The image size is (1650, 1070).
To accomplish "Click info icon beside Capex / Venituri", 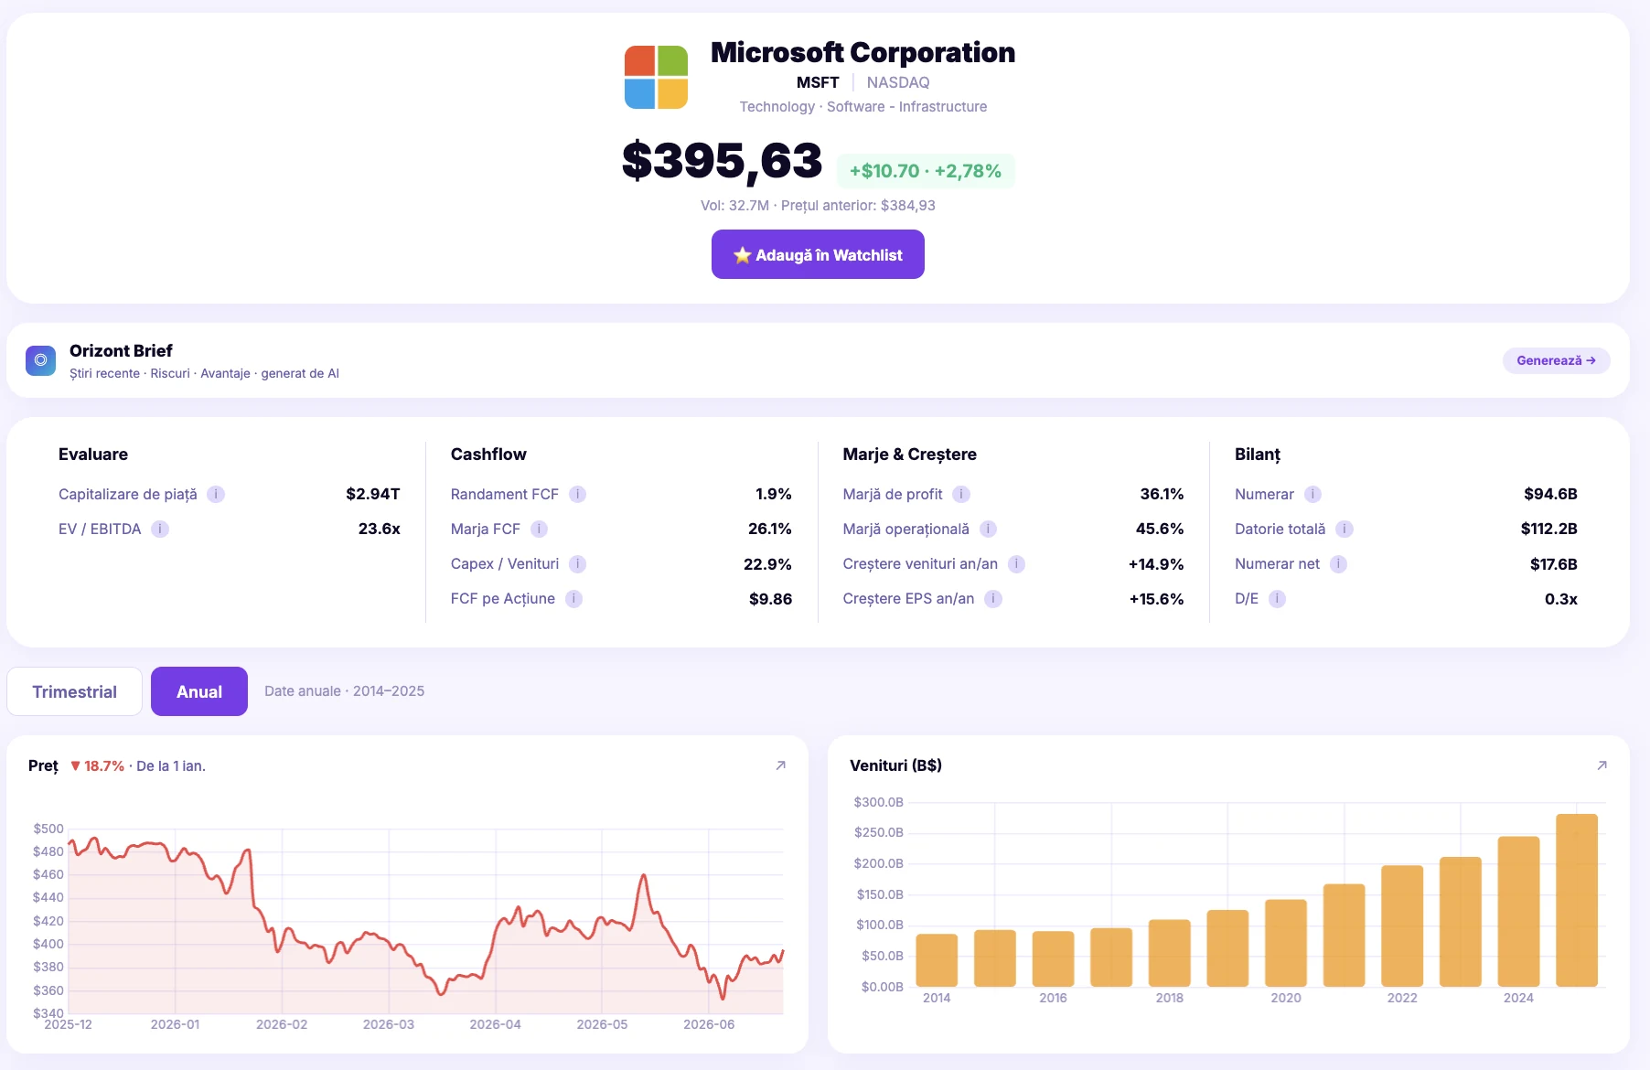I will [577, 564].
